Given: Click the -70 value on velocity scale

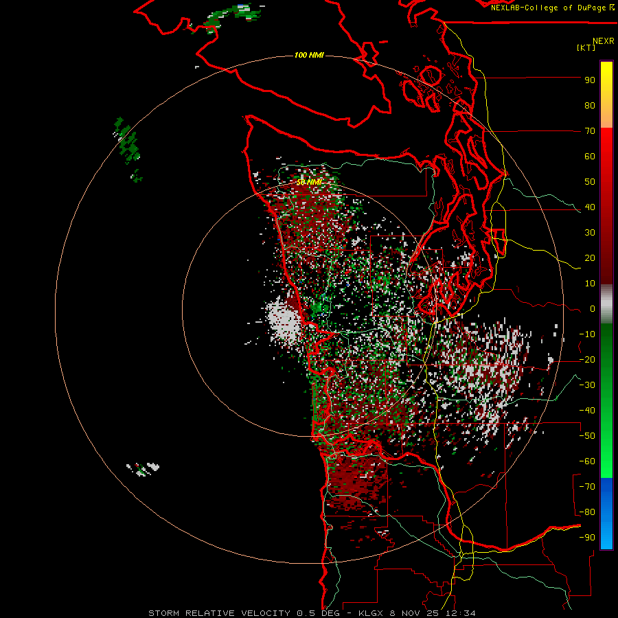Looking at the screenshot, I should [x=587, y=487].
